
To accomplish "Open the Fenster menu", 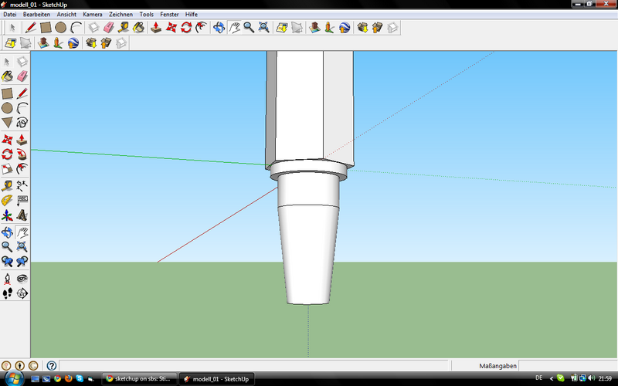I will click(x=170, y=14).
